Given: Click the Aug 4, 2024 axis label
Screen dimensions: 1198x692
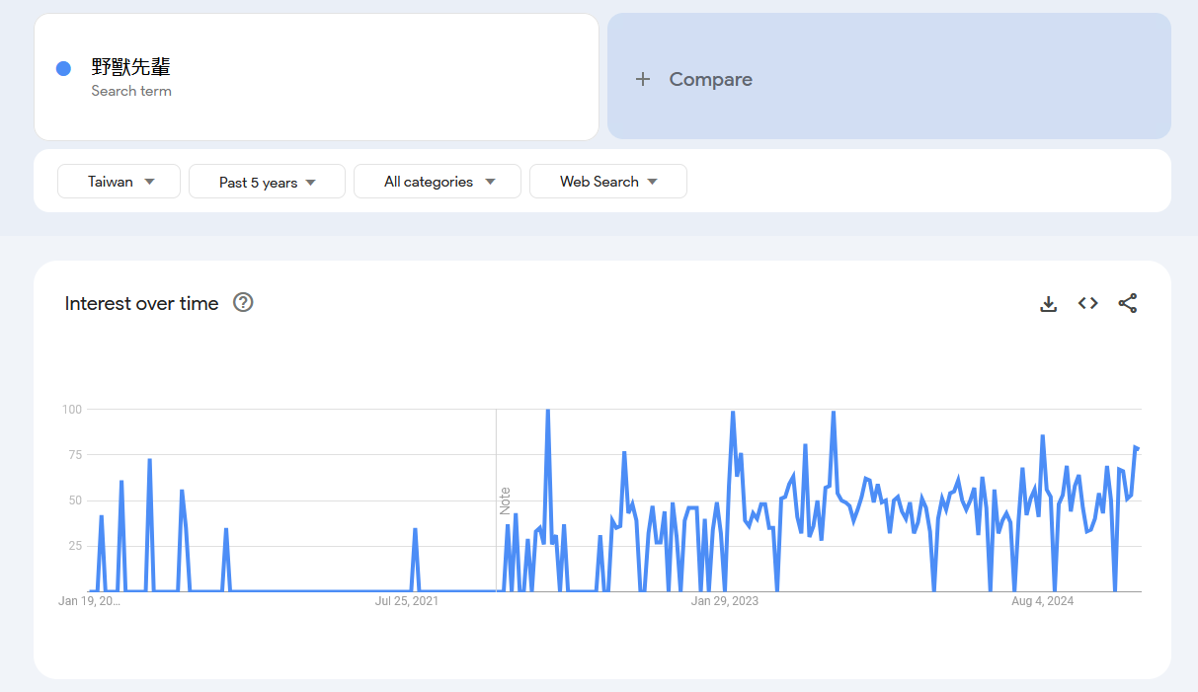Looking at the screenshot, I should [x=1042, y=601].
